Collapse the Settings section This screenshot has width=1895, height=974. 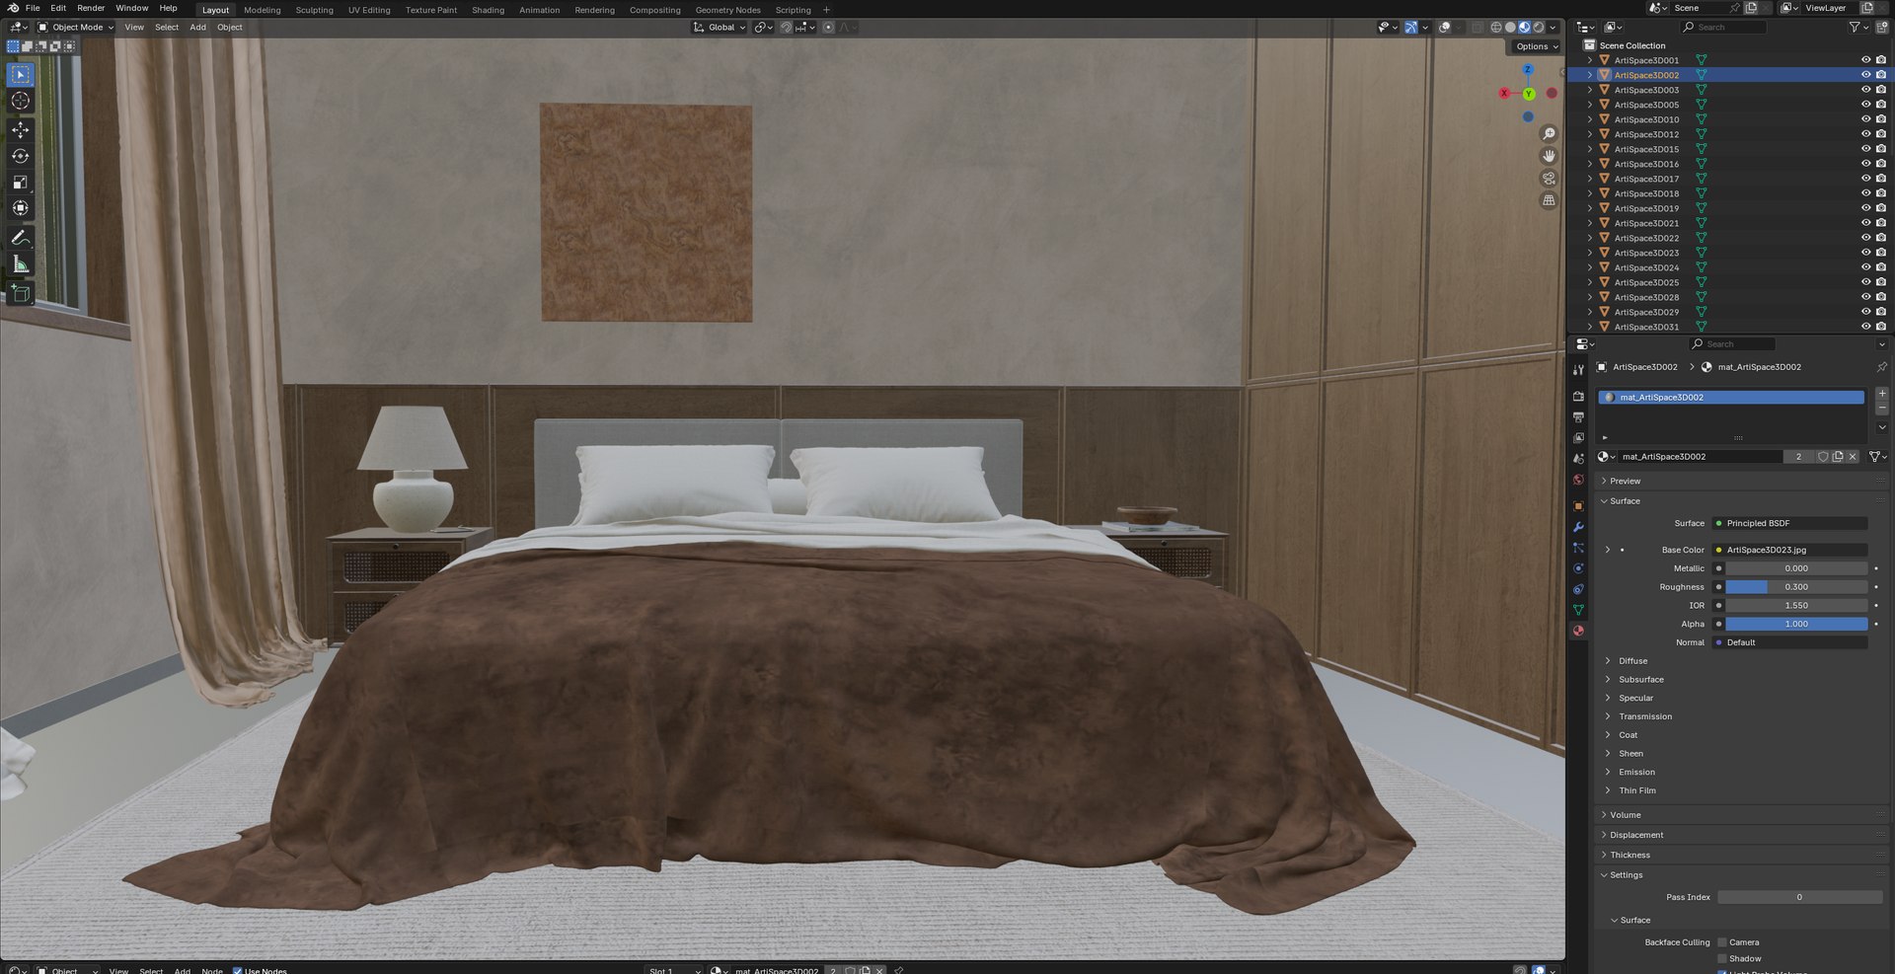[1627, 875]
